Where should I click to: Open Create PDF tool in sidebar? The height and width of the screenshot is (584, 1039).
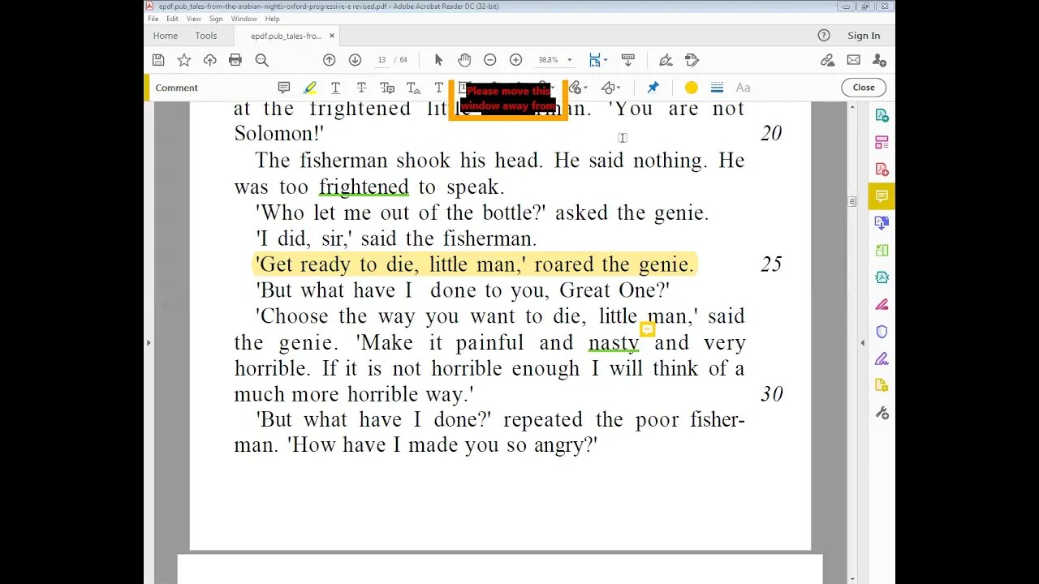pos(882,169)
